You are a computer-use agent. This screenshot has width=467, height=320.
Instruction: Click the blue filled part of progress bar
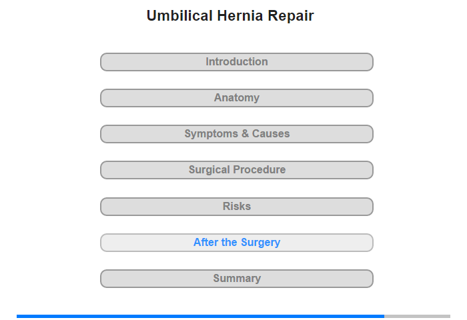[x=200, y=316]
